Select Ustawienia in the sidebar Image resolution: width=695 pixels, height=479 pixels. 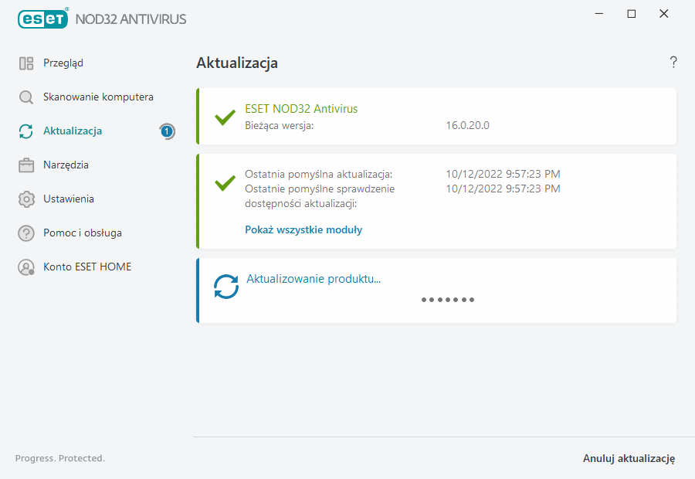click(69, 199)
